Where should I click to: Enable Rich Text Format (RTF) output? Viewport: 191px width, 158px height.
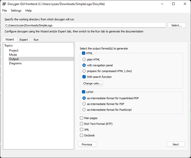point(81,124)
